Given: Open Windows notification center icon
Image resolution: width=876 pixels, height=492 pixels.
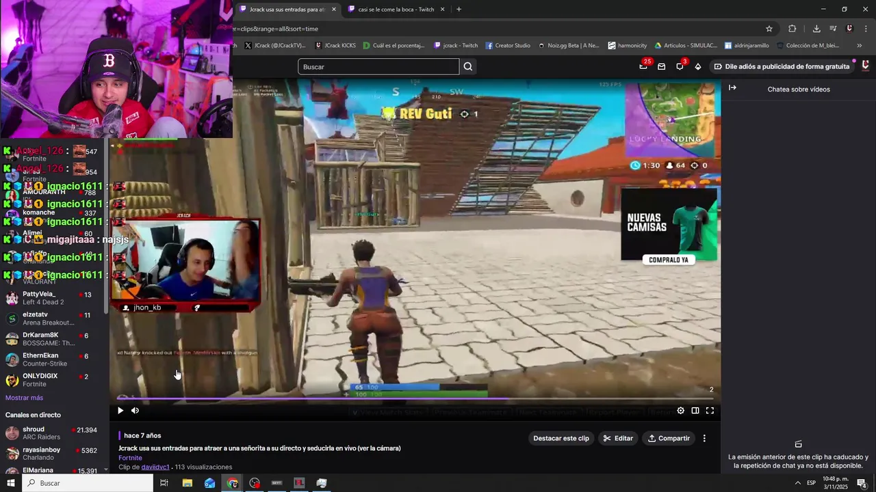Looking at the screenshot, I should pos(862,483).
